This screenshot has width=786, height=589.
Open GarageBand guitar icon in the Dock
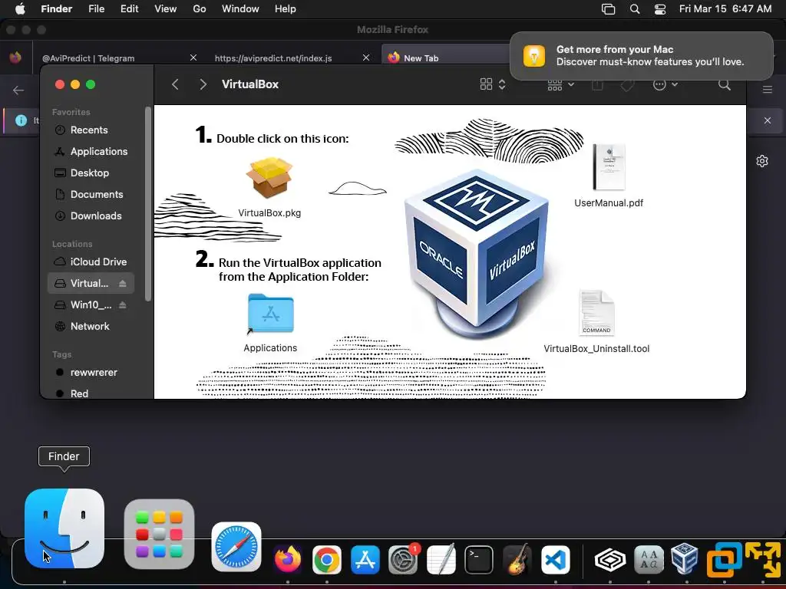(x=517, y=559)
